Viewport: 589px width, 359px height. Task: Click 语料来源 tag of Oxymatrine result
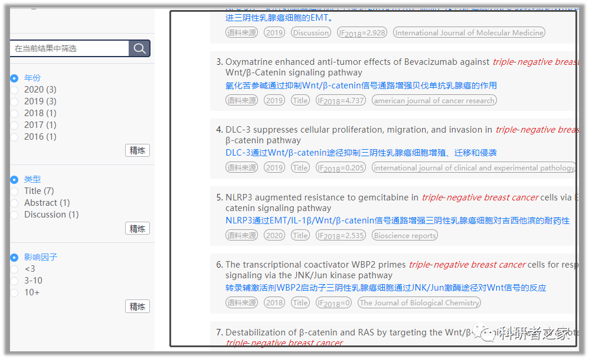tap(241, 101)
